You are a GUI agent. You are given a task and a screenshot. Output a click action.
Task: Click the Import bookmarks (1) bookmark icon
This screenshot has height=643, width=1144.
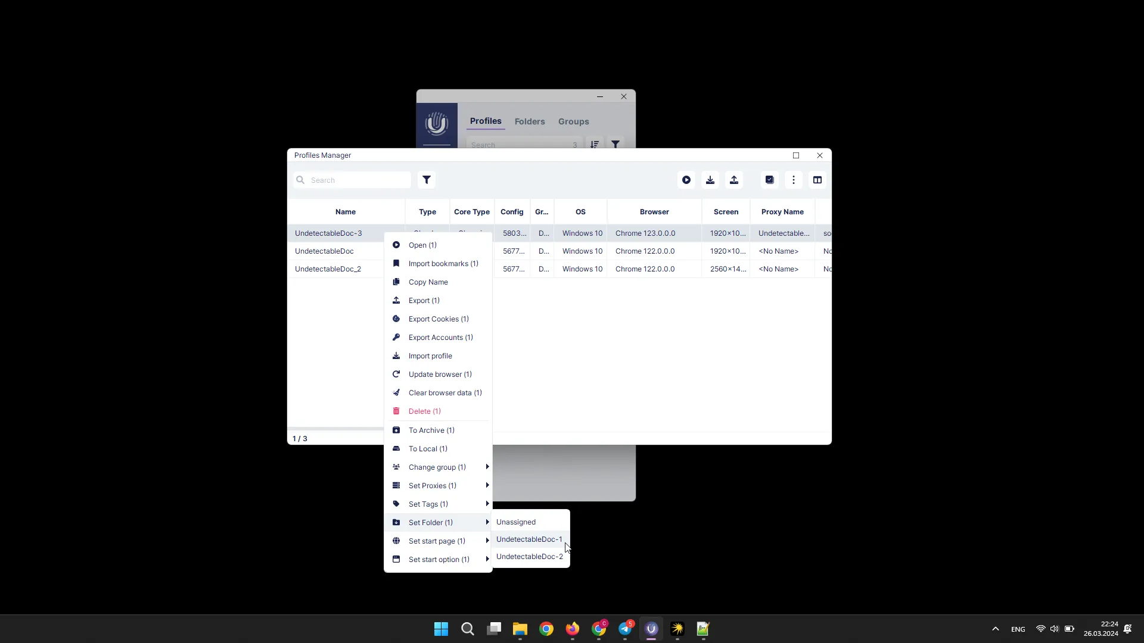396,263
